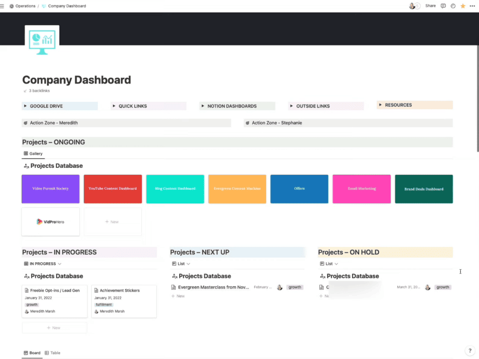
Task: Expand the NOTION DASHBOARDS toggle
Action: (203, 106)
